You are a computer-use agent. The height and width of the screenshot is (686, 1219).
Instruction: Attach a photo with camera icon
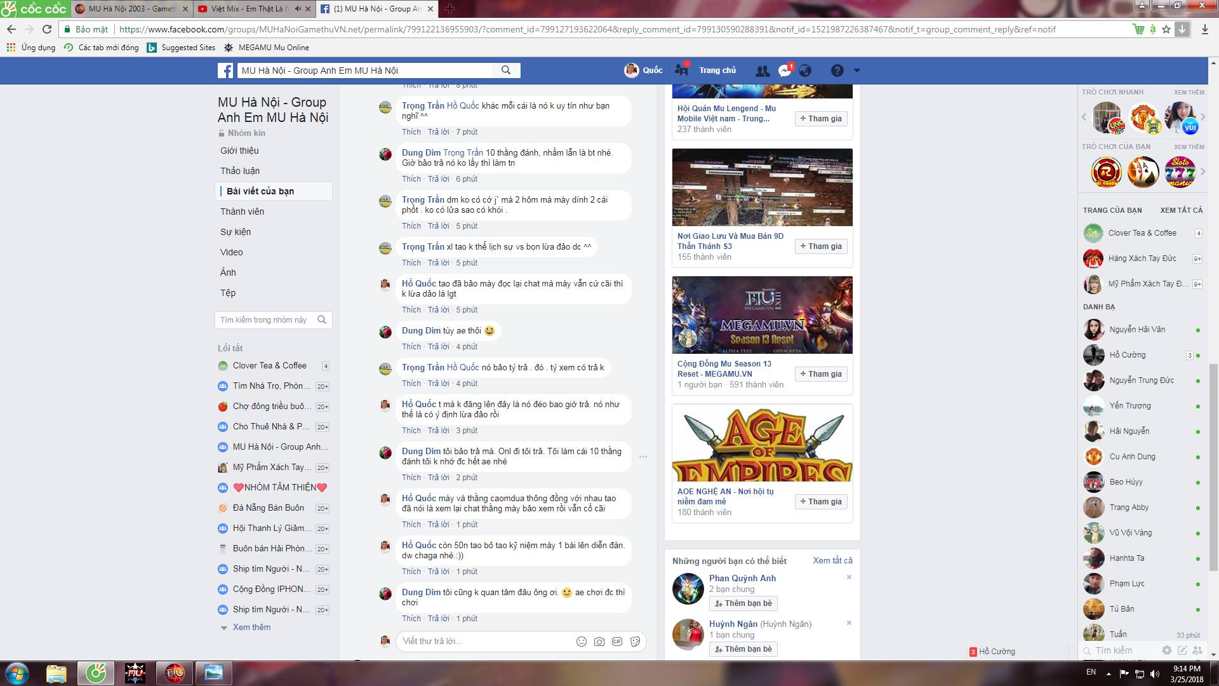point(599,642)
